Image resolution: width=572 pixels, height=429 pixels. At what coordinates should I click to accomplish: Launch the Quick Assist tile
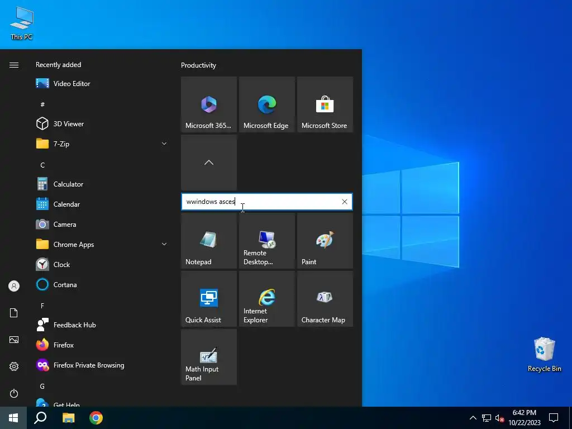pyautogui.click(x=209, y=299)
